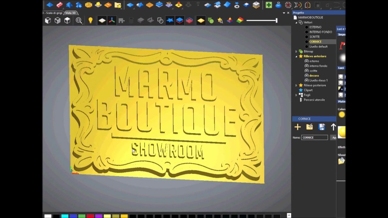Viewport: 388px width, 218px height.
Task: Pick the purple color swatch in palette
Action: pos(99,216)
